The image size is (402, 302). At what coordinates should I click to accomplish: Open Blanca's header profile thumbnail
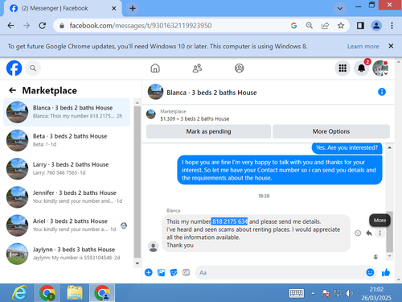coord(155,92)
